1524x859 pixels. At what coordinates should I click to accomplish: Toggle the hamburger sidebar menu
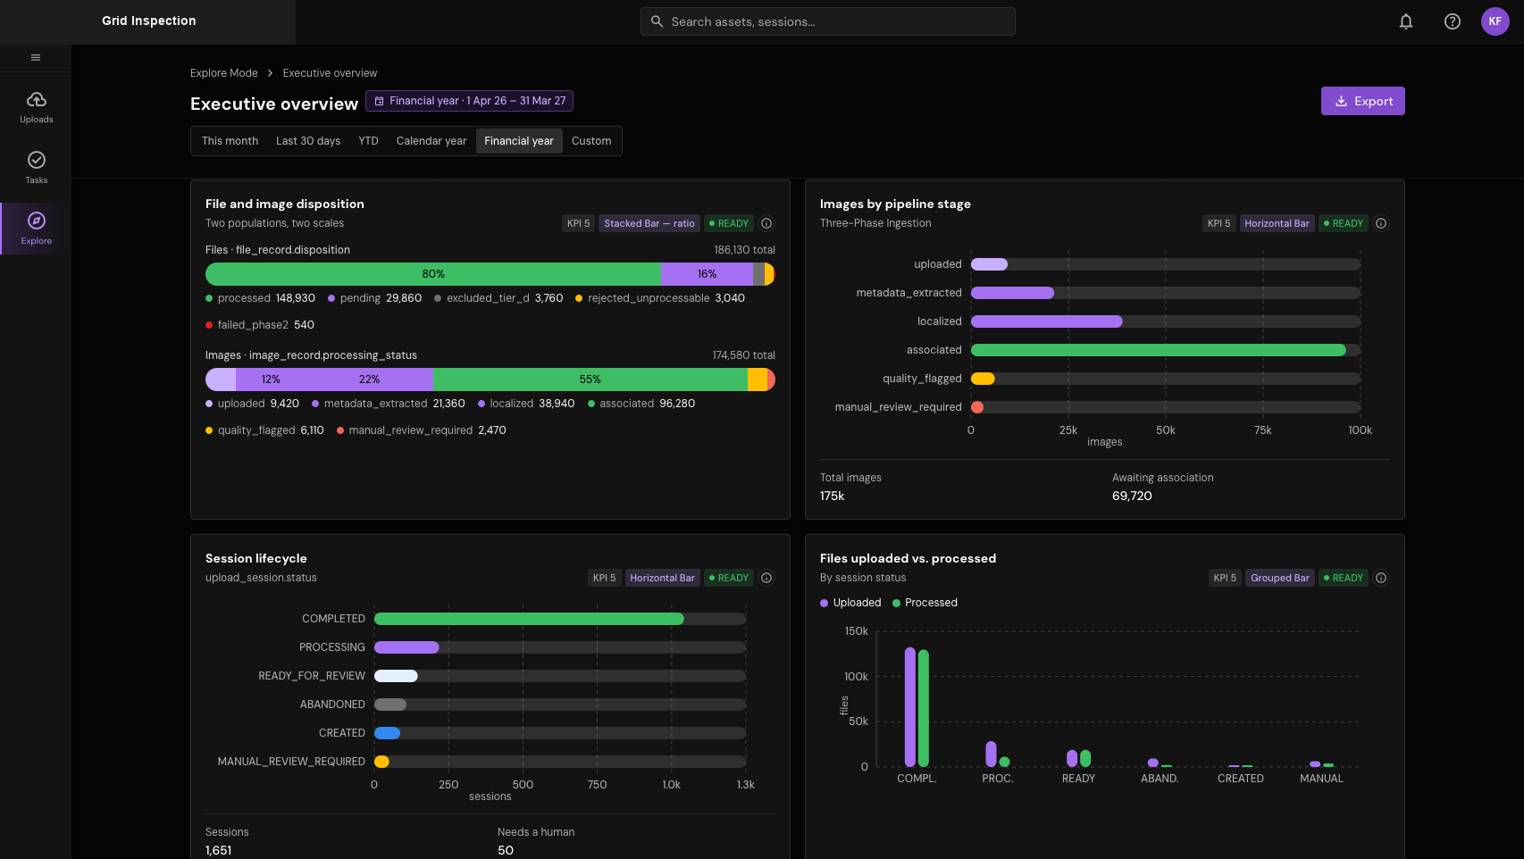(x=36, y=58)
